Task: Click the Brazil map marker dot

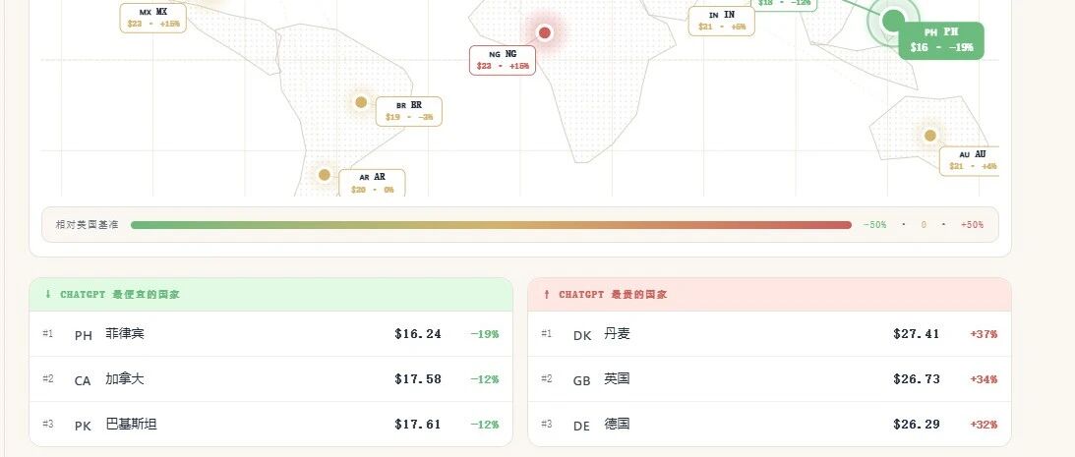Action: pyautogui.click(x=361, y=102)
